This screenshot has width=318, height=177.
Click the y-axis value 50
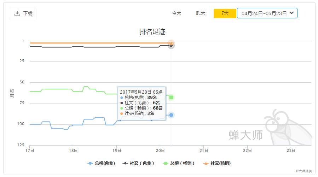click(x=22, y=82)
